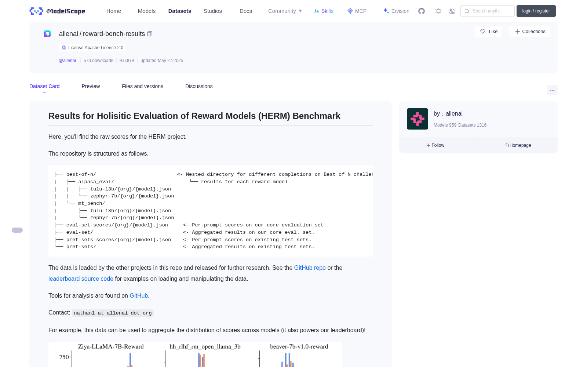Open the GitHub icon in header

[x=422, y=11]
